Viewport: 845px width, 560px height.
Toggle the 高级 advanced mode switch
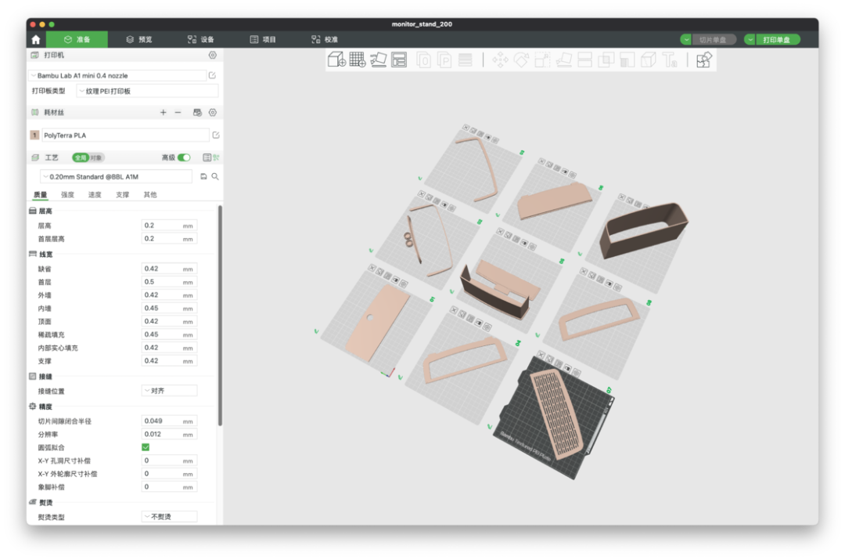tap(184, 157)
